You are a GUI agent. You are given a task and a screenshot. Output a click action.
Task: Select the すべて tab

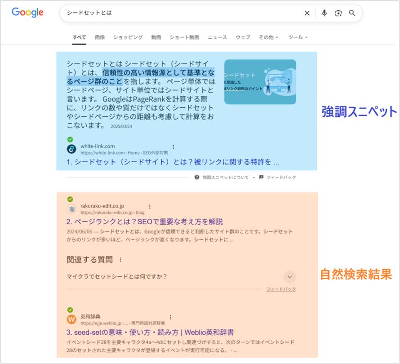[79, 37]
